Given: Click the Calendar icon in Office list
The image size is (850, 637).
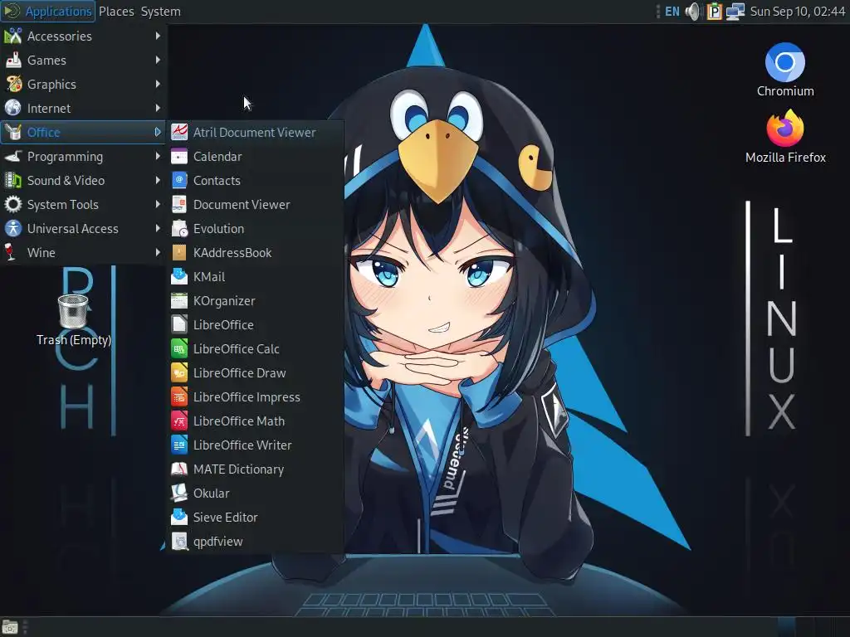Looking at the screenshot, I should (179, 157).
